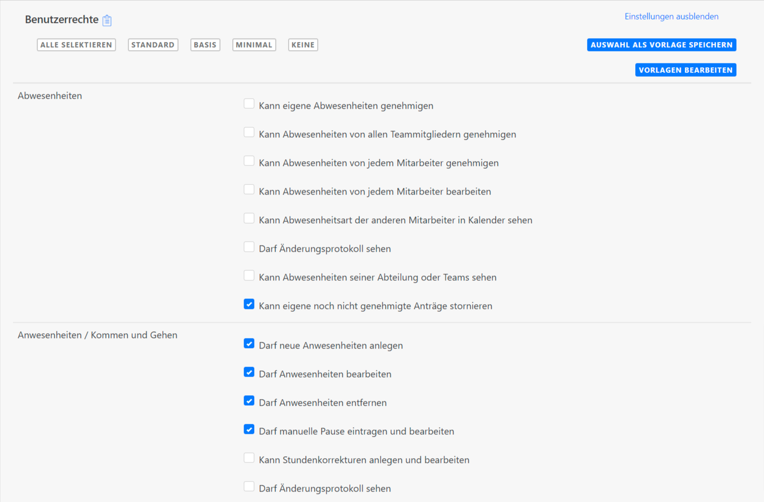Viewport: 764px width, 502px height.
Task: Select the MINIMAL rights preset
Action: click(x=254, y=45)
